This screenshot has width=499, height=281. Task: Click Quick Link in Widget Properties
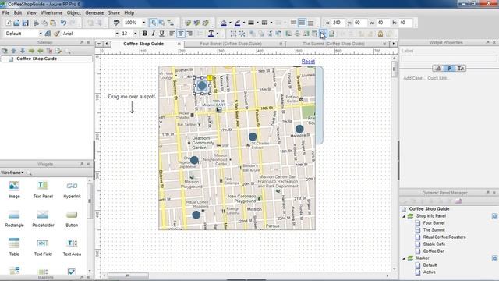[x=438, y=78]
